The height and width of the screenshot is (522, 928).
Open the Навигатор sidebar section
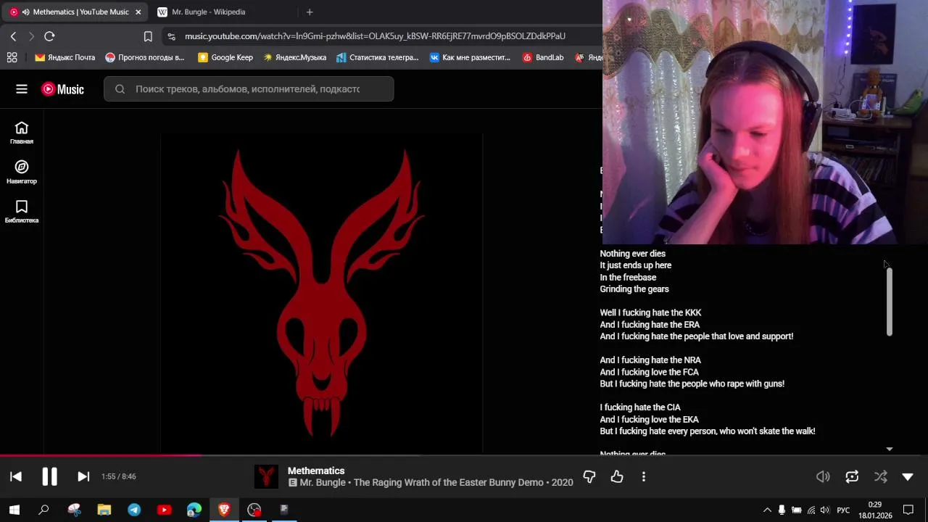(x=22, y=173)
